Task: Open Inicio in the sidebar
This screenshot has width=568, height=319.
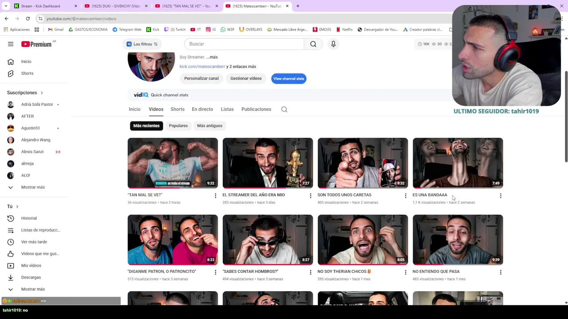Action: click(x=26, y=62)
